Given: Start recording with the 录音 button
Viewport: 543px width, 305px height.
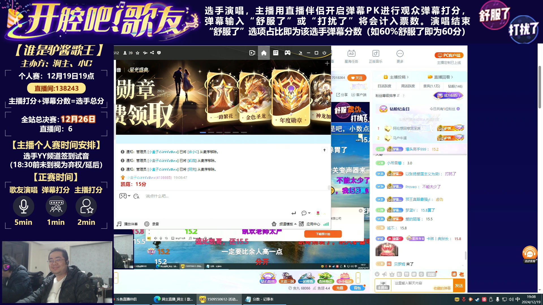Looking at the screenshot, I should 152,224.
